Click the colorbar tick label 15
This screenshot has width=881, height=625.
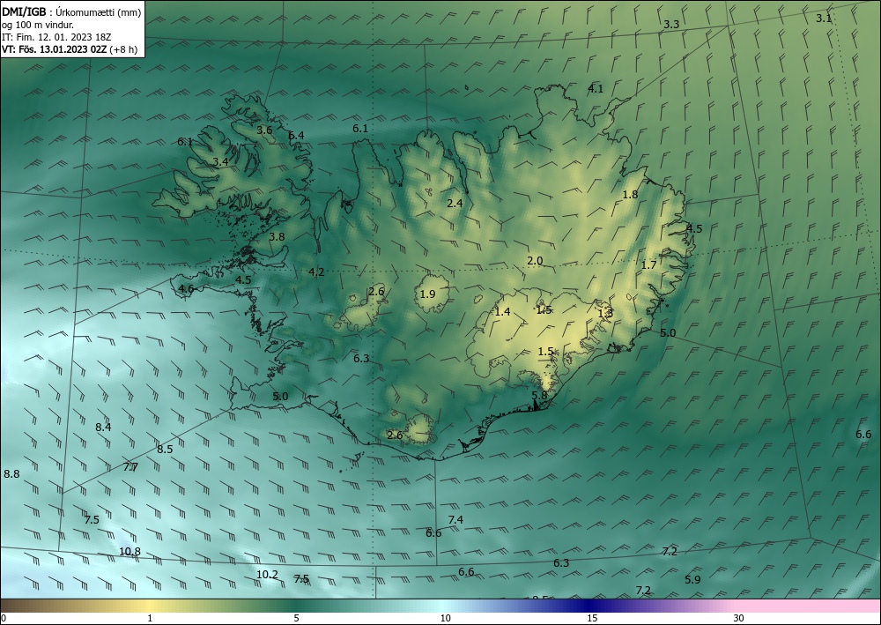pos(592,618)
